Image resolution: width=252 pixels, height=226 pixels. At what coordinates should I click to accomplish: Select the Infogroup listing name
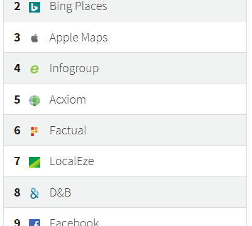[74, 68]
